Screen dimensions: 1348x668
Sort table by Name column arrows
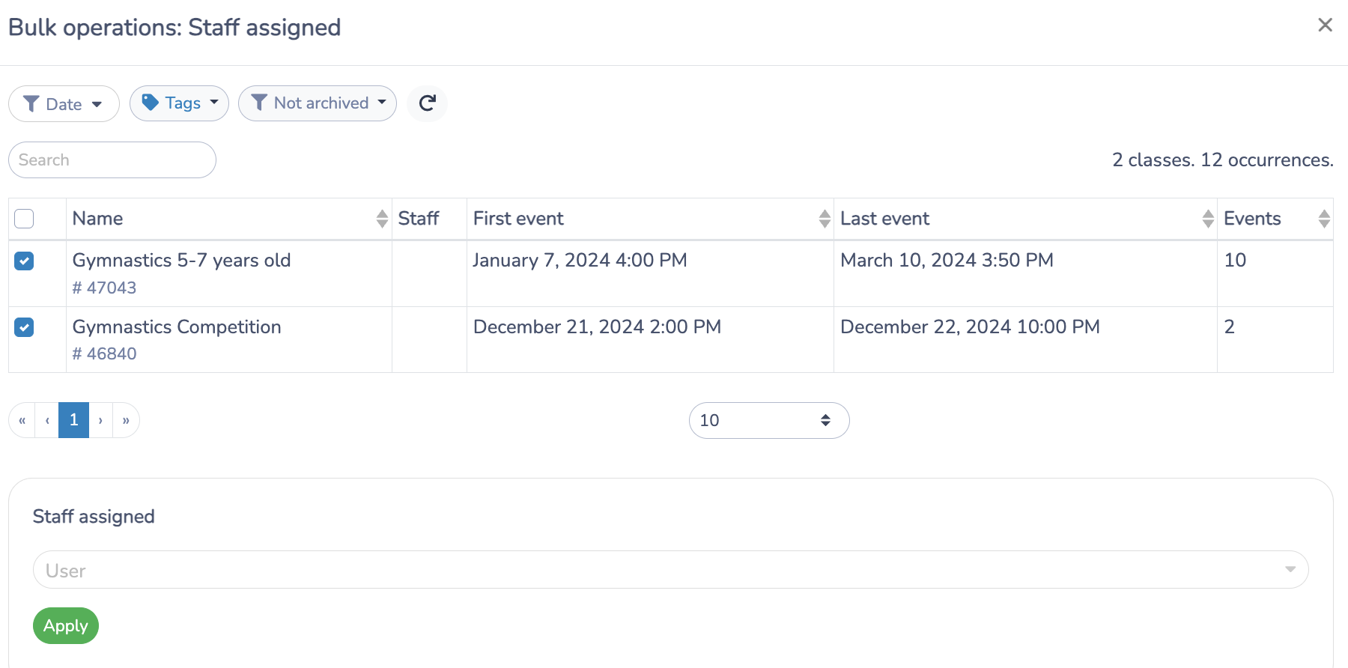382,219
